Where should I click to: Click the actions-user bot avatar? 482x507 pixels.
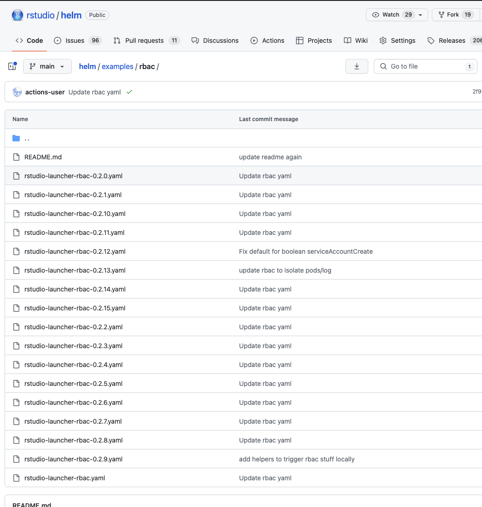[17, 92]
